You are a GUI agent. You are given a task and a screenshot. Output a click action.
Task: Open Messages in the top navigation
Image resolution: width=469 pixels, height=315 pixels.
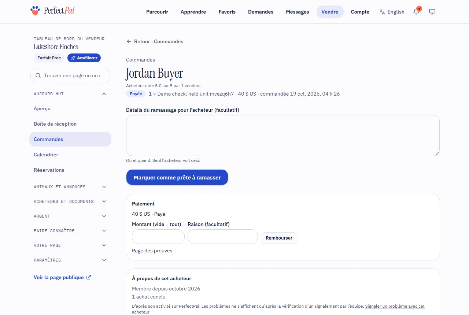(x=298, y=12)
